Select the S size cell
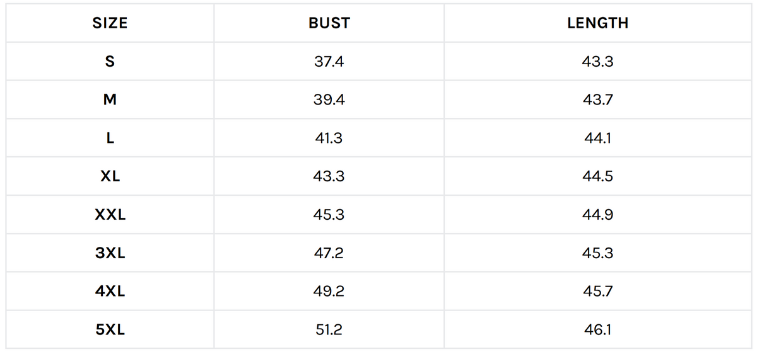The width and height of the screenshot is (757, 352). click(110, 62)
